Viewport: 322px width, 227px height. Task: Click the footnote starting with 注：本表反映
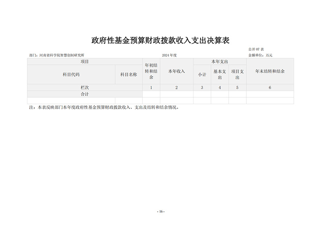(103, 108)
